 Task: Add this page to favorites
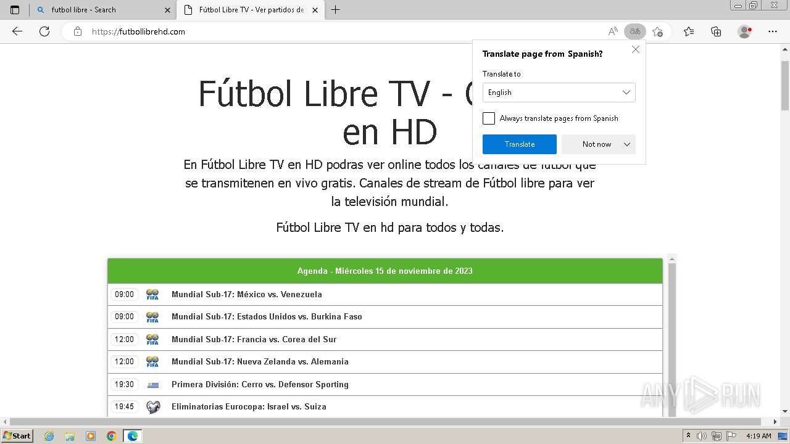(x=657, y=31)
